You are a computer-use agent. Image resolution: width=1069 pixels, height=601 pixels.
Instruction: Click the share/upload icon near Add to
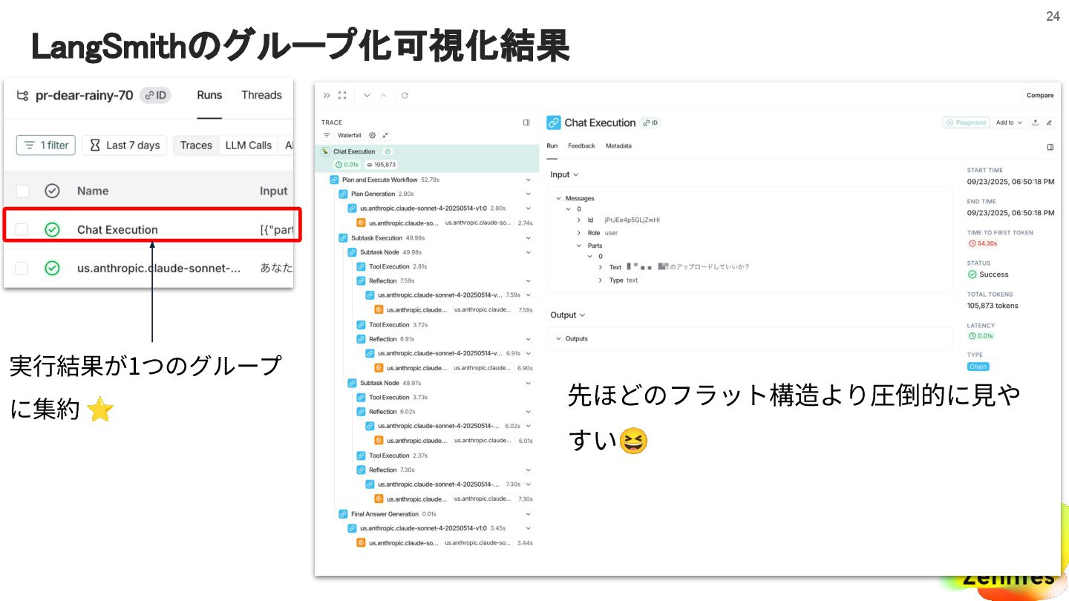tap(1036, 122)
